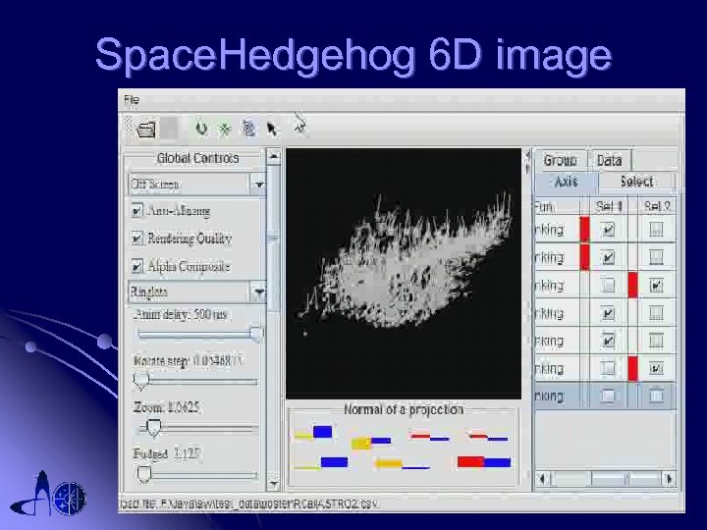The width and height of the screenshot is (707, 530).
Task: Click the Global Controls panel title
Action: click(197, 158)
